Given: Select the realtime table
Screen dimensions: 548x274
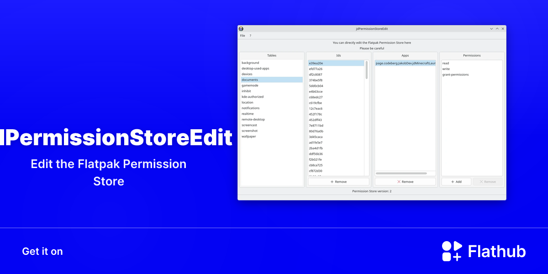Looking at the screenshot, I should (272, 114).
